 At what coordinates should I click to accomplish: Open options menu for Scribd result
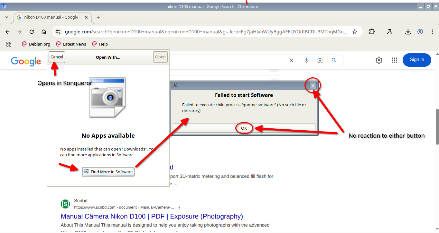(x=179, y=207)
